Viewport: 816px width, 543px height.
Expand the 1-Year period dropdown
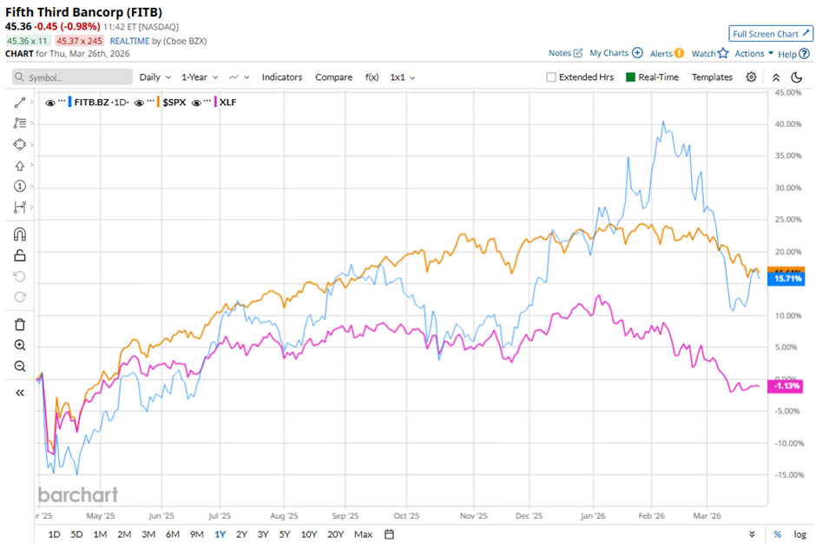coord(200,77)
